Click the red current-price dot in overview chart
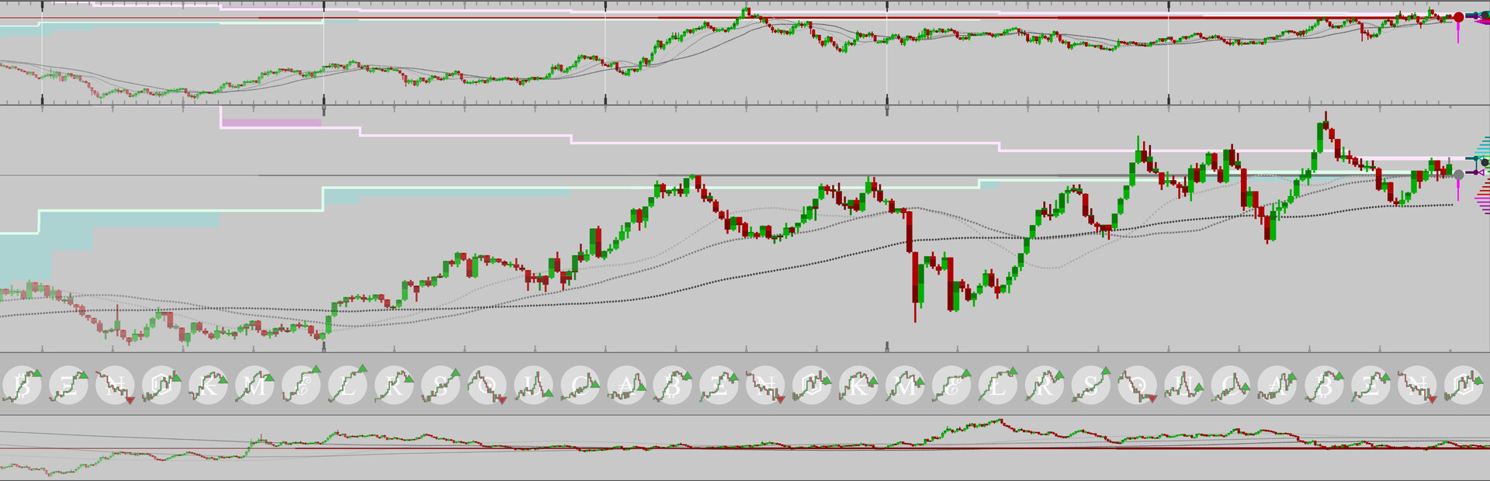This screenshot has height=481, width=1490. 1458,17
